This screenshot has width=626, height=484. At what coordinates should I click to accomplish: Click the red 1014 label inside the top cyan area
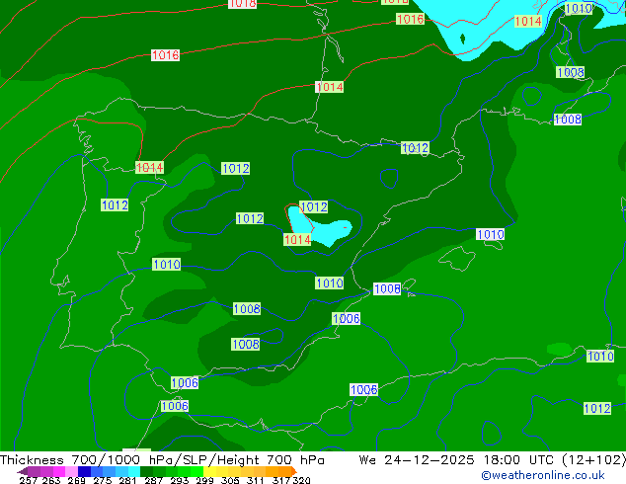[528, 21]
